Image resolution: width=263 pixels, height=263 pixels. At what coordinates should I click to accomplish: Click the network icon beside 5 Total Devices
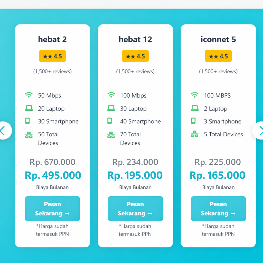click(x=195, y=134)
